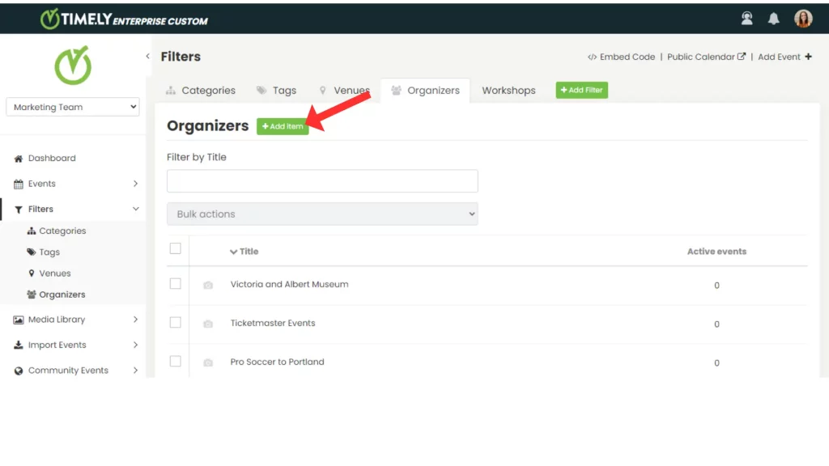Collapse the Filters menu chevron
The image size is (829, 466).
[135, 210]
